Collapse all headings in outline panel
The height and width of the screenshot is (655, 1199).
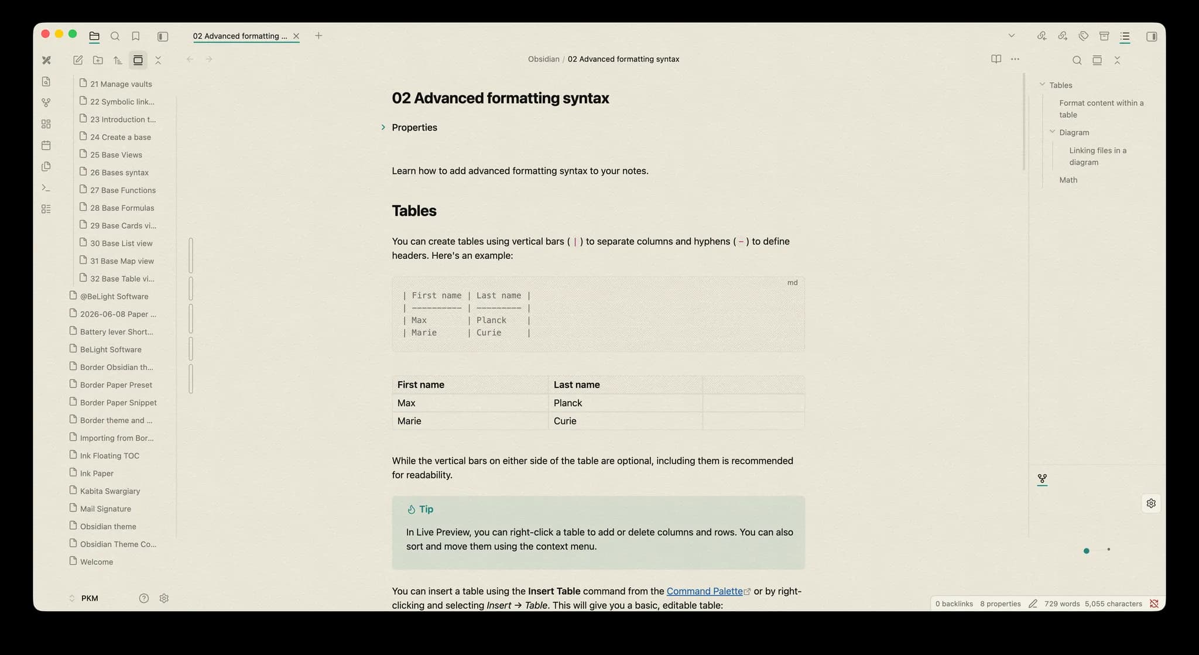1117,60
